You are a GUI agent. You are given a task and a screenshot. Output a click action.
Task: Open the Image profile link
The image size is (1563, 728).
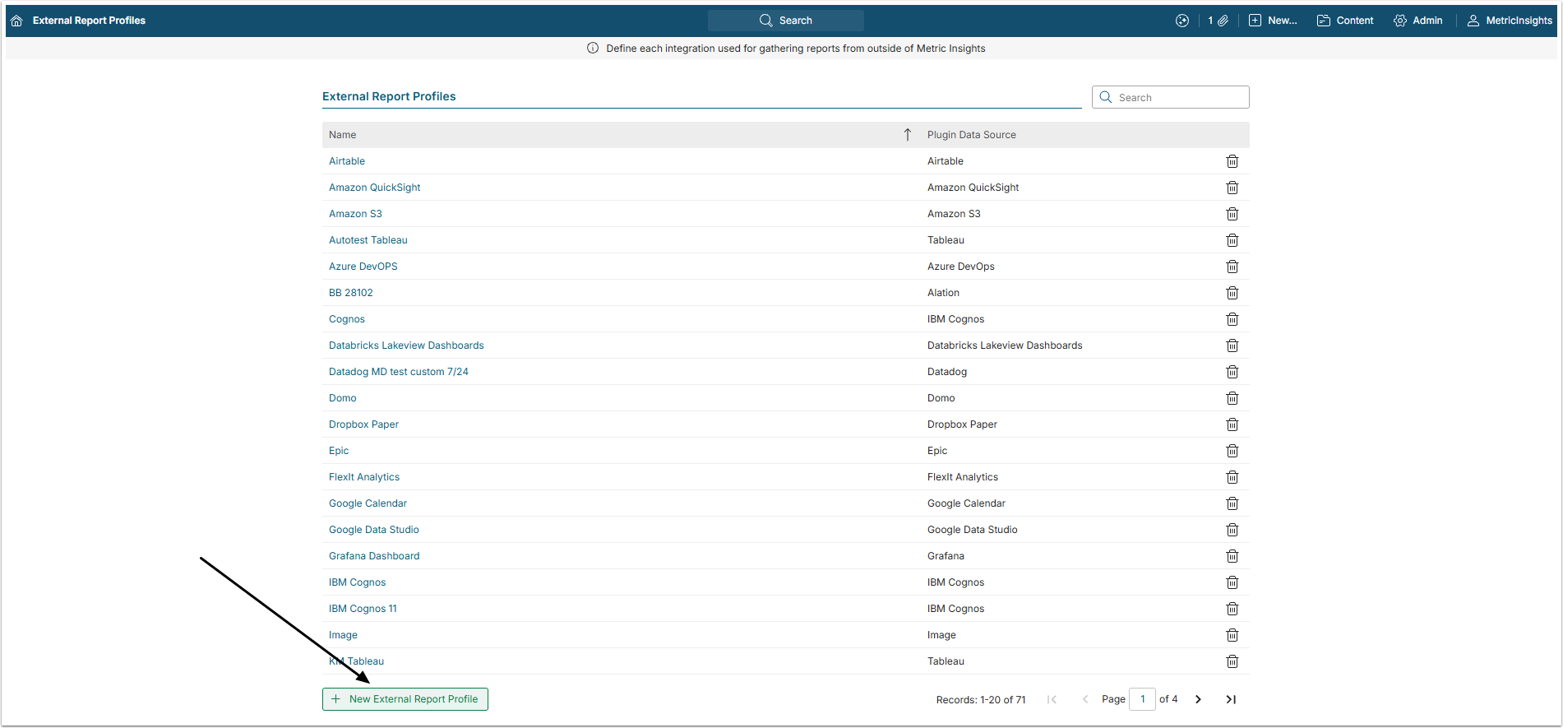pos(343,635)
